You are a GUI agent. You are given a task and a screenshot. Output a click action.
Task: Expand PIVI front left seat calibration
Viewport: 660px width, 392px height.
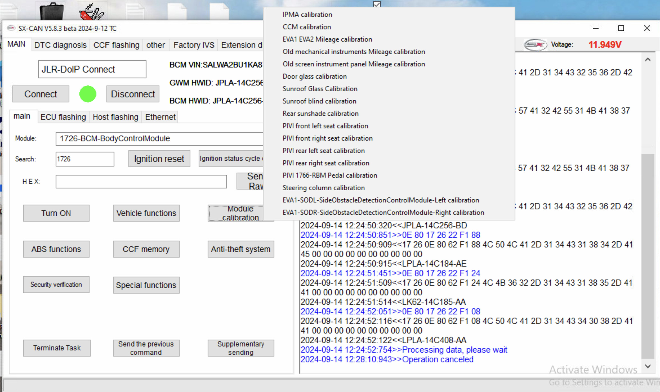(x=325, y=125)
